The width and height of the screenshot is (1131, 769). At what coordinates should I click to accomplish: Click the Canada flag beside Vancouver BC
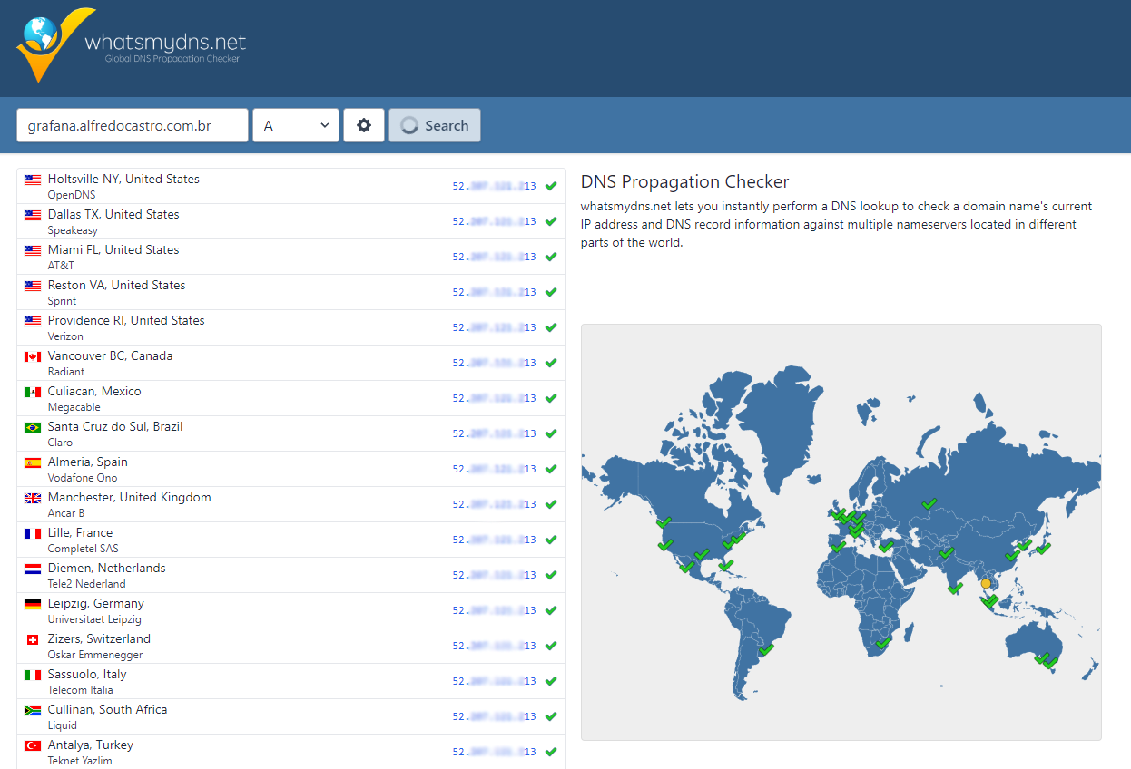point(33,356)
